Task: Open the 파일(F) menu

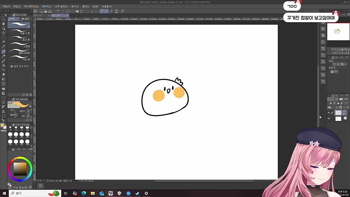Action: (6, 6)
